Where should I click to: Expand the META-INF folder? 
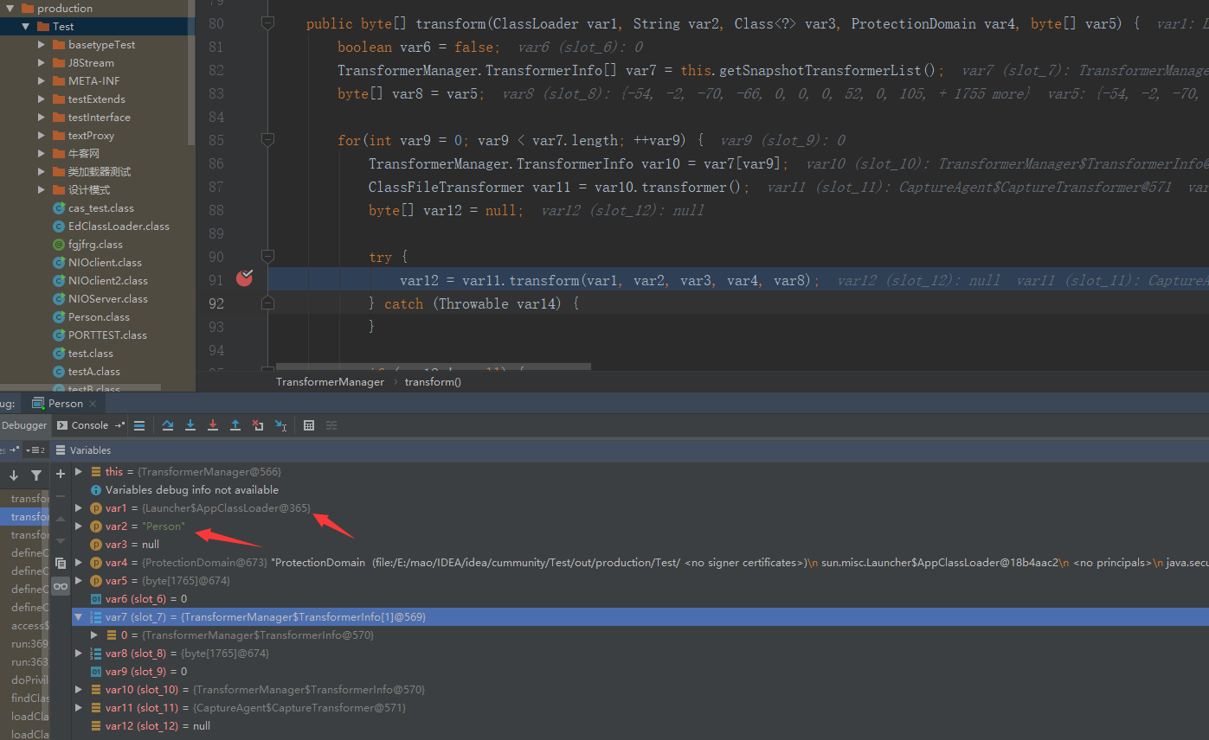click(42, 81)
